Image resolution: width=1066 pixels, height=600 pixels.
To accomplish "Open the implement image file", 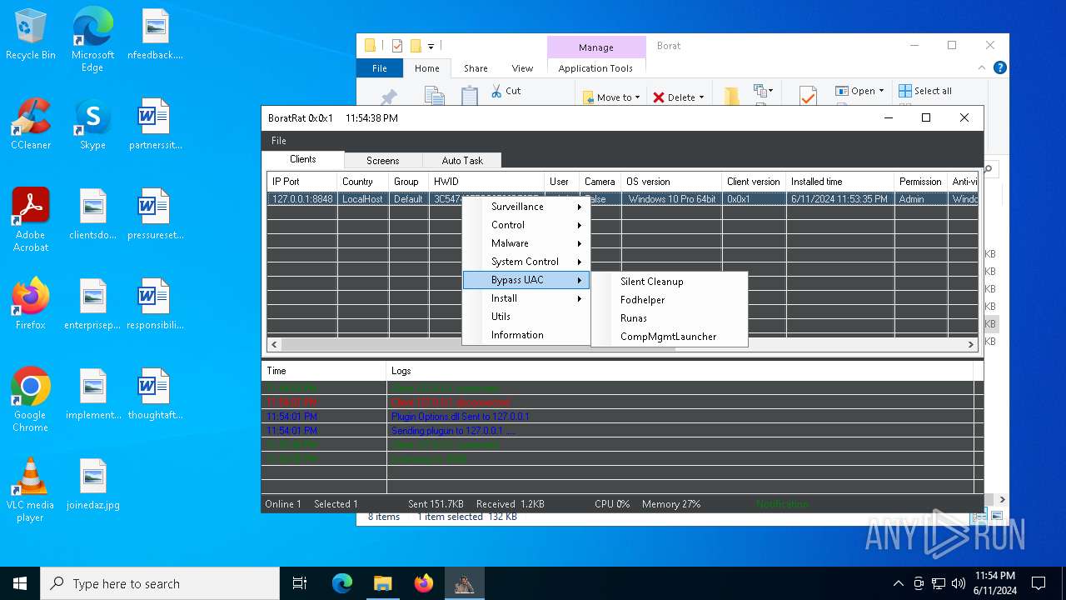I will click(x=92, y=395).
